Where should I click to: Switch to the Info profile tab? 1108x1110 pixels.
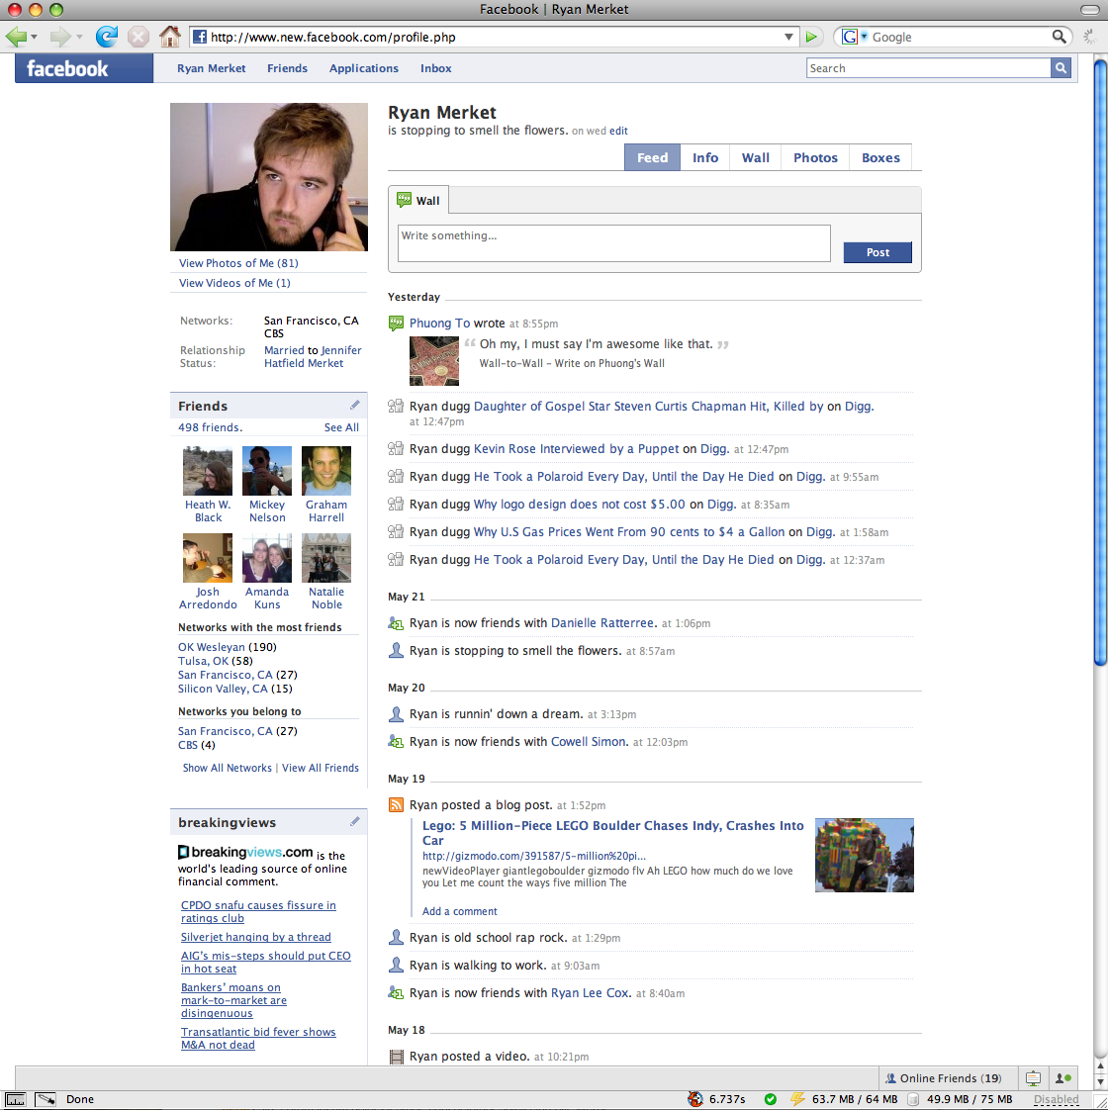pyautogui.click(x=705, y=157)
